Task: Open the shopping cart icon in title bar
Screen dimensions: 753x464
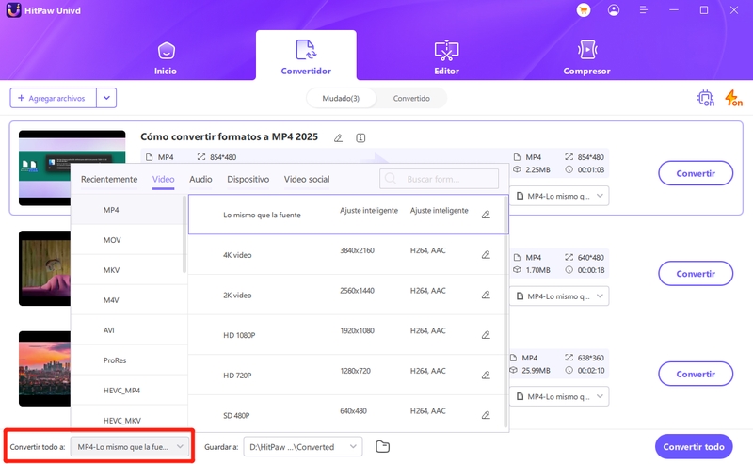Action: pyautogui.click(x=584, y=10)
